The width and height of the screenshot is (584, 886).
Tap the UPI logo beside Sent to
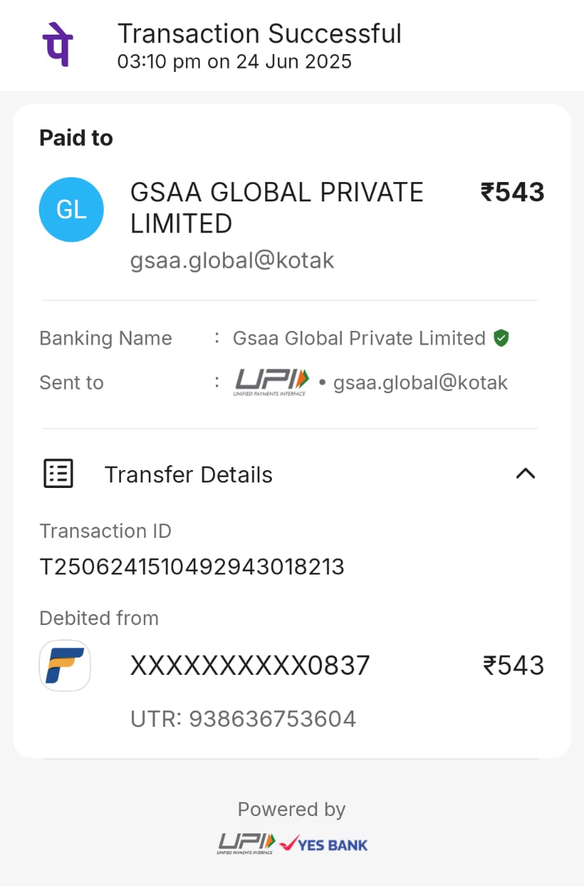point(272,381)
